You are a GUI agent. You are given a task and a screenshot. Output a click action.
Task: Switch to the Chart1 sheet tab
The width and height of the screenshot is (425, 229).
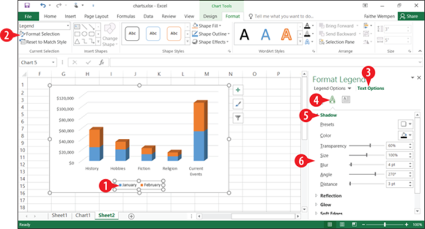83,216
